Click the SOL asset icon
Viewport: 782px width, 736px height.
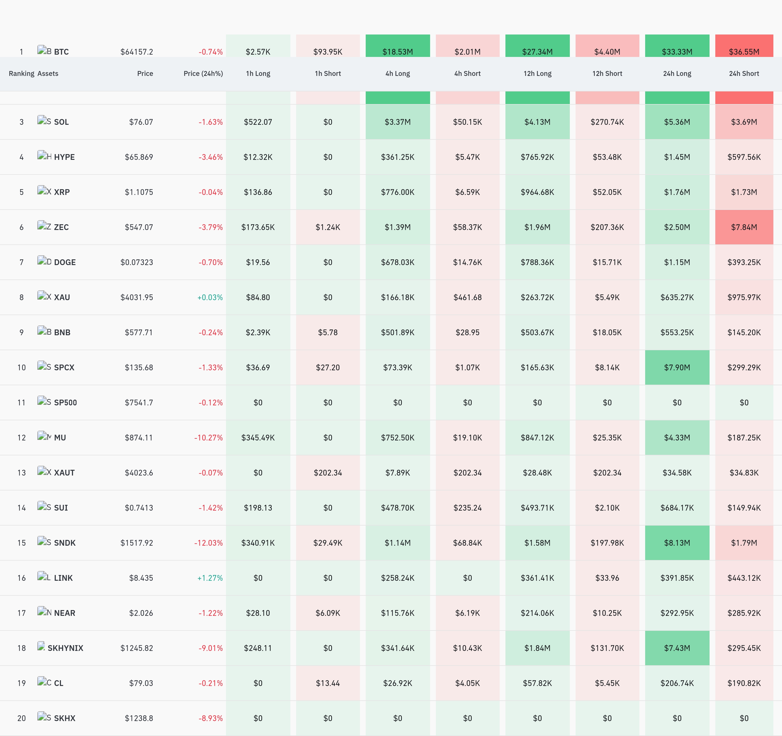pyautogui.click(x=45, y=120)
